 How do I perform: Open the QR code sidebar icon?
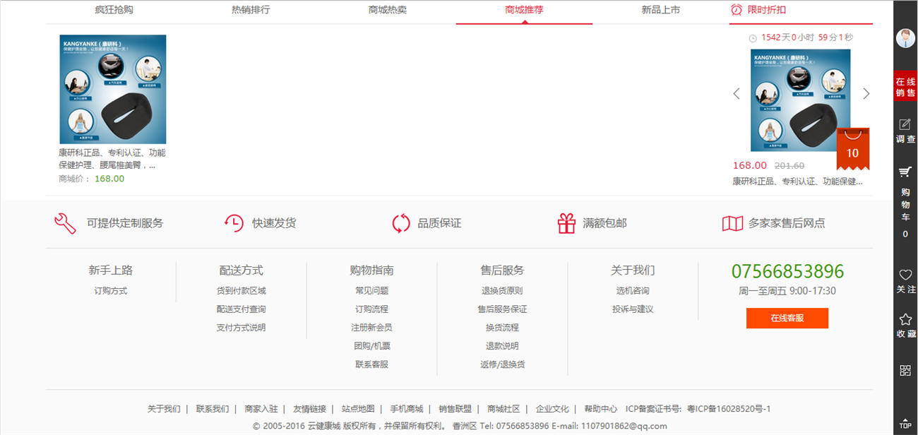[905, 371]
